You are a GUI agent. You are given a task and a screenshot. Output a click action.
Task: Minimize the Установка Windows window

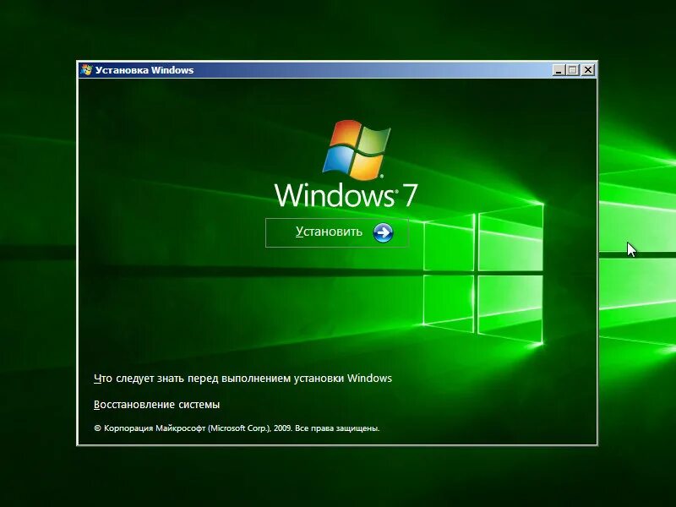(559, 70)
